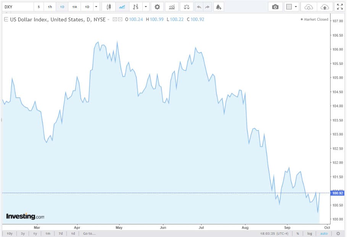Click the undo arrow in toolbar
Image resolution: width=347 pixels, height=237 pixels.
pos(198,7)
